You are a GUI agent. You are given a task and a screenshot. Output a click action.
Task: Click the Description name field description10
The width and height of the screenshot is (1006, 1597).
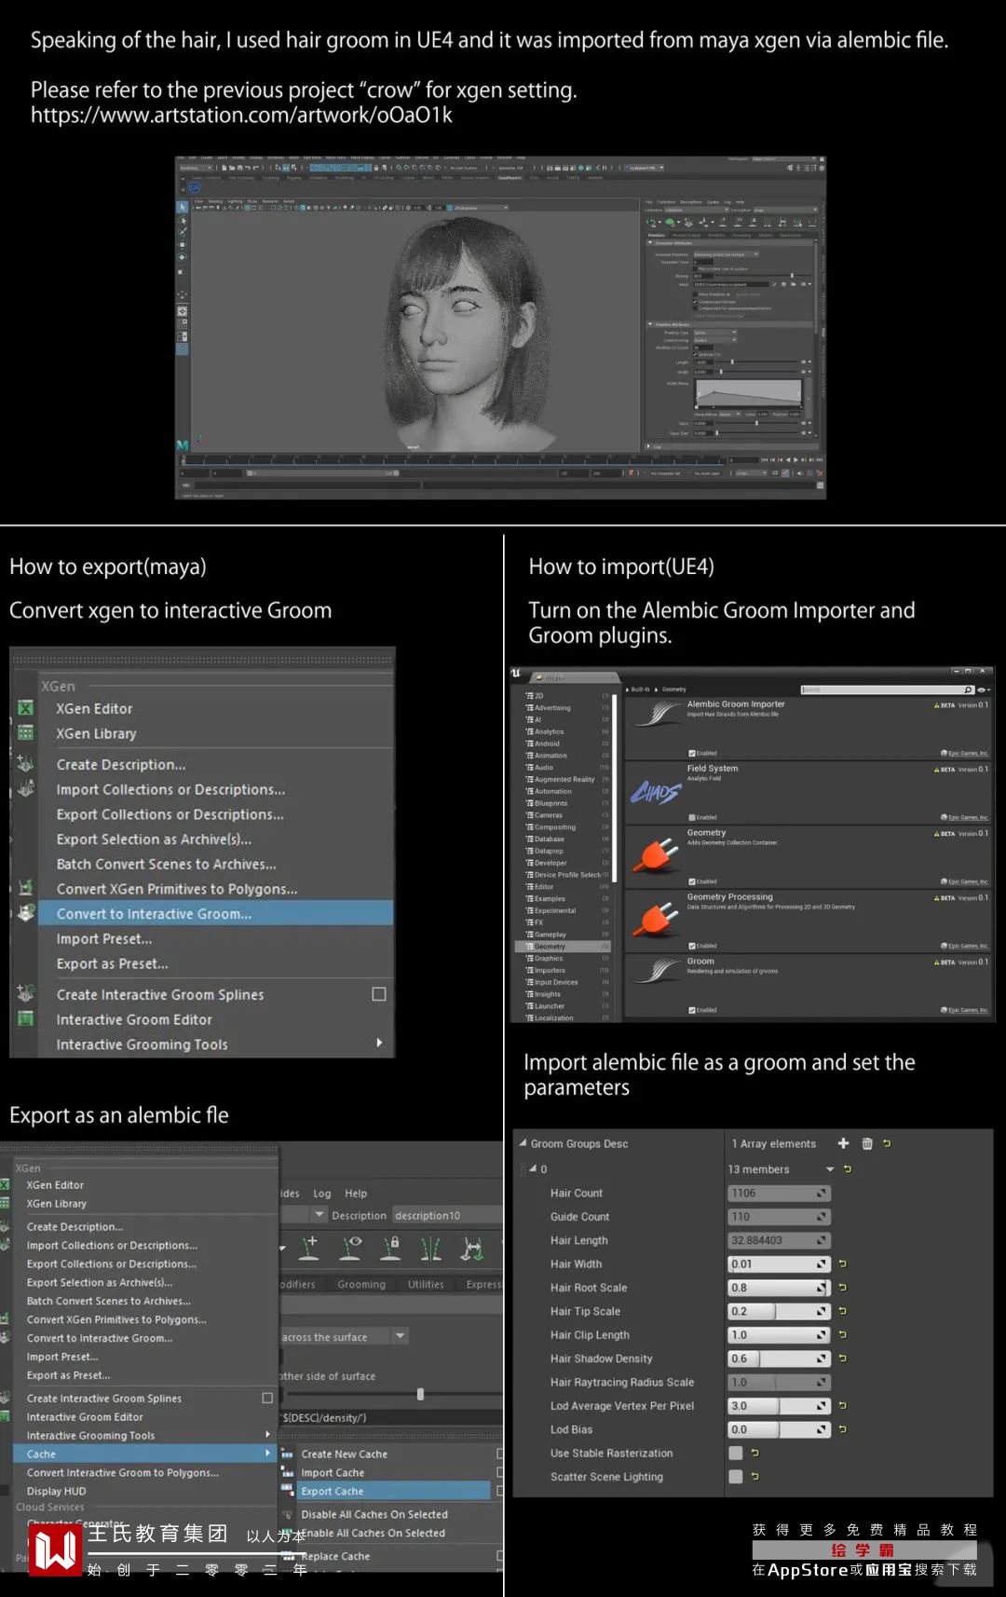(x=447, y=1215)
